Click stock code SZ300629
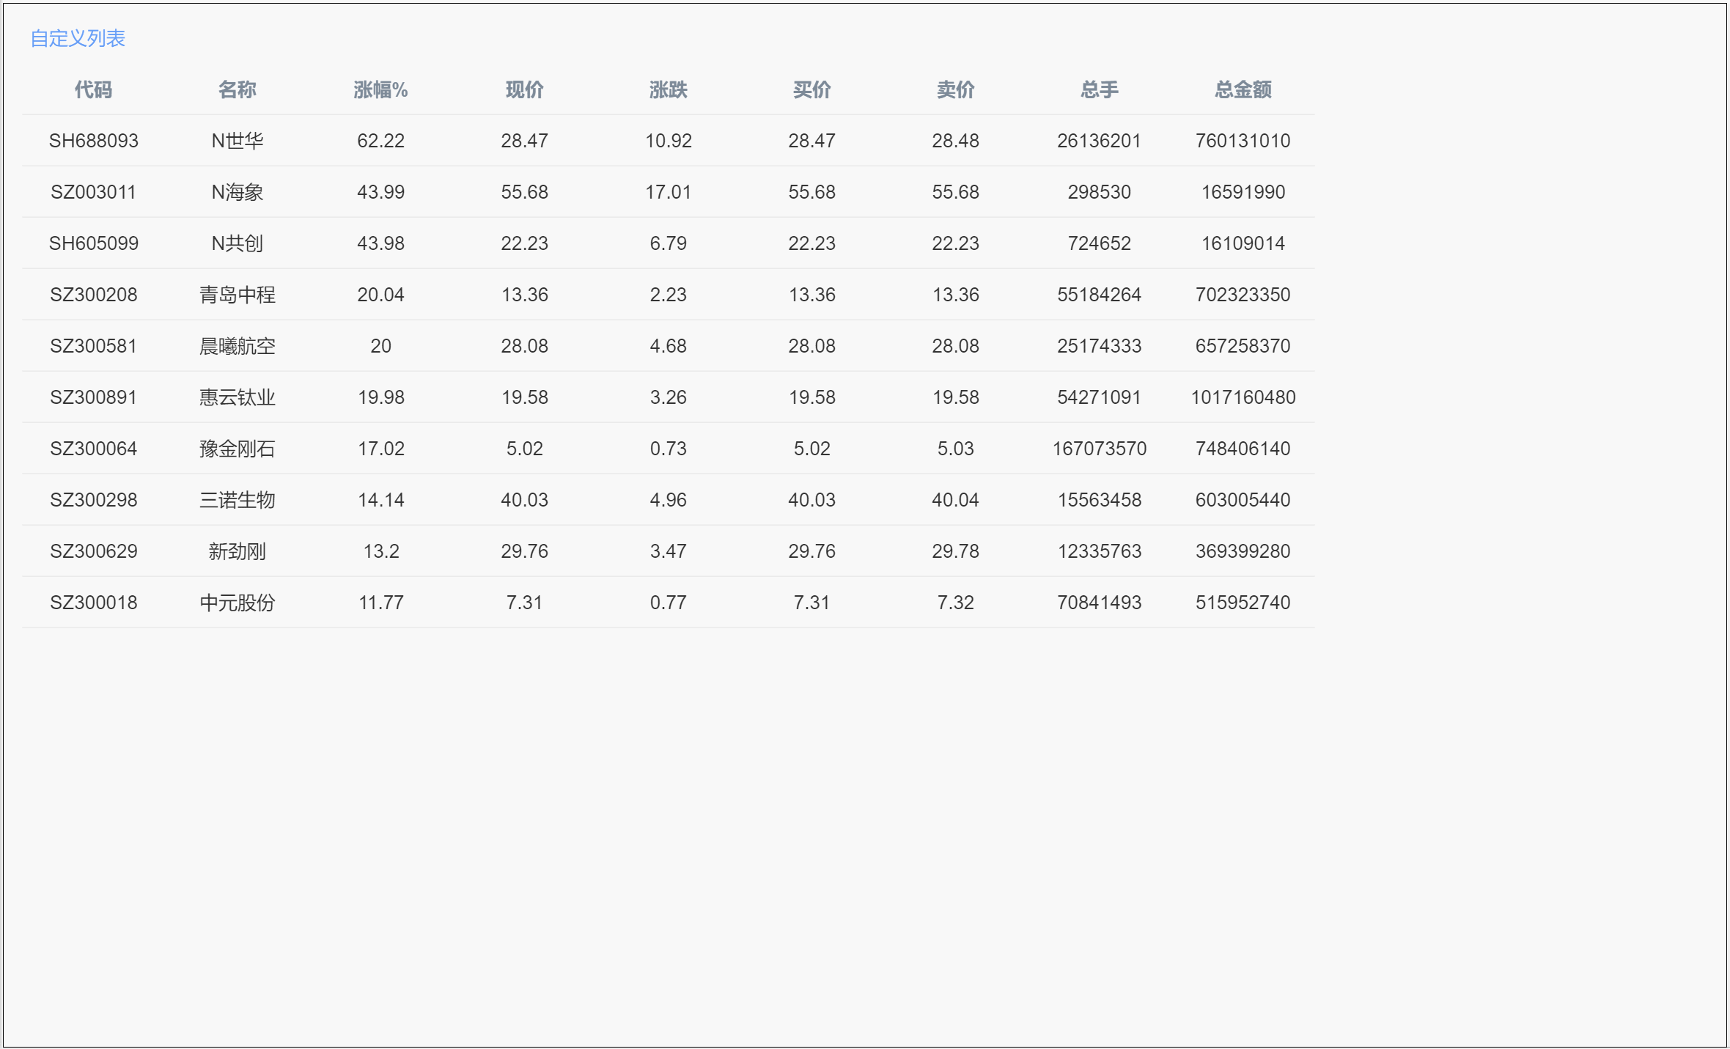This screenshot has width=1730, height=1049. [93, 551]
